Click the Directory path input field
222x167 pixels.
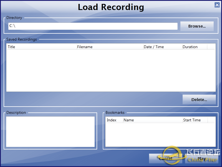[93, 26]
